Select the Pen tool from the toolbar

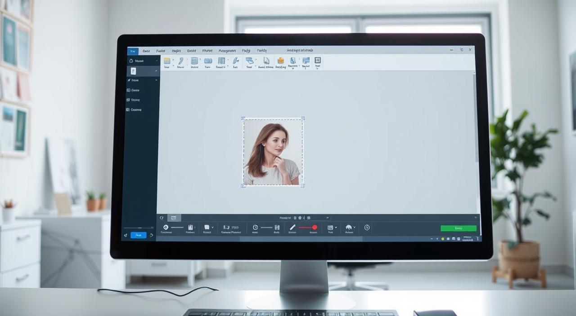tap(181, 61)
